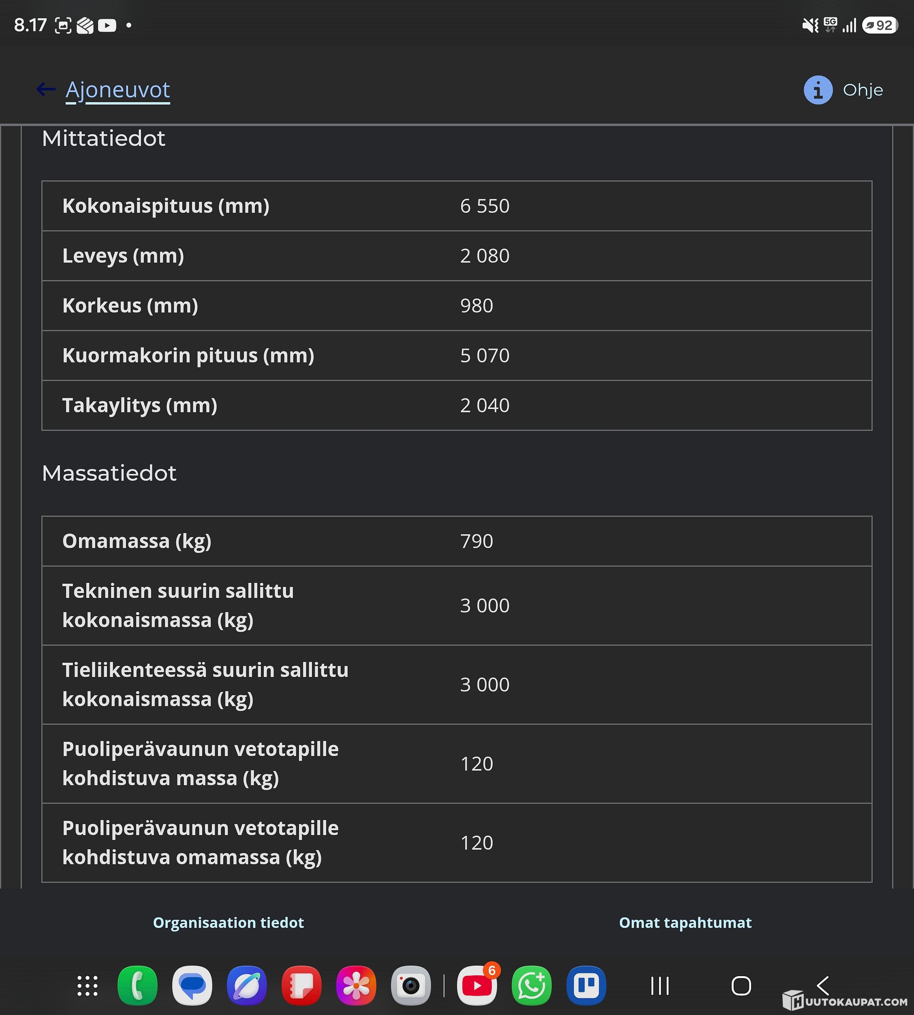
Task: Open Organisaation tiedot link
Action: [228, 923]
